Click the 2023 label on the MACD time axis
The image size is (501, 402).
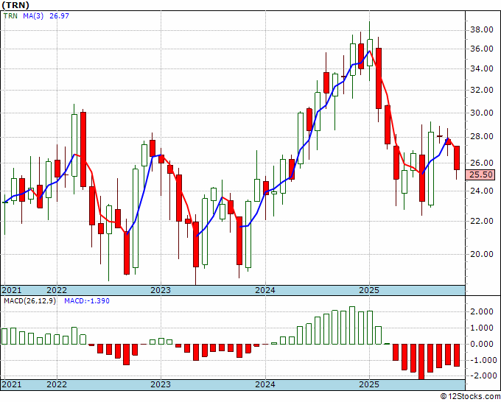(x=161, y=384)
